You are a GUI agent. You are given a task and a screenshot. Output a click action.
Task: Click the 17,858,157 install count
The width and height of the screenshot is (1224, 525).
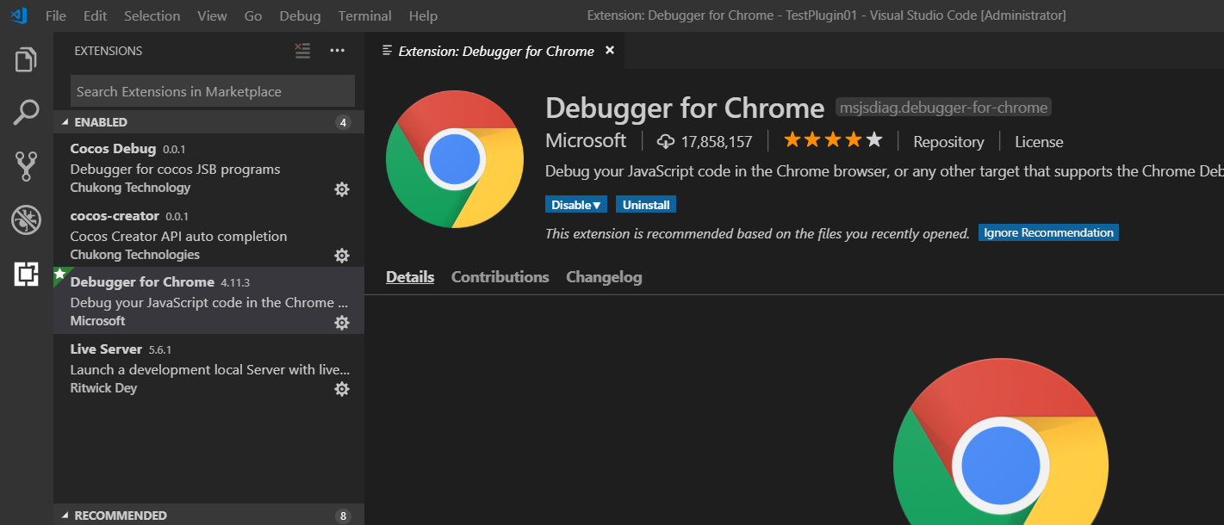coord(717,141)
